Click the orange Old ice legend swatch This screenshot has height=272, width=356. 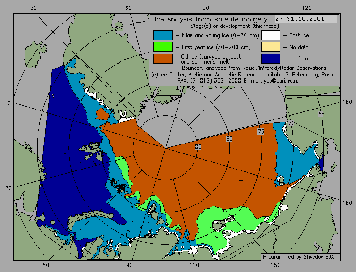tap(163, 59)
